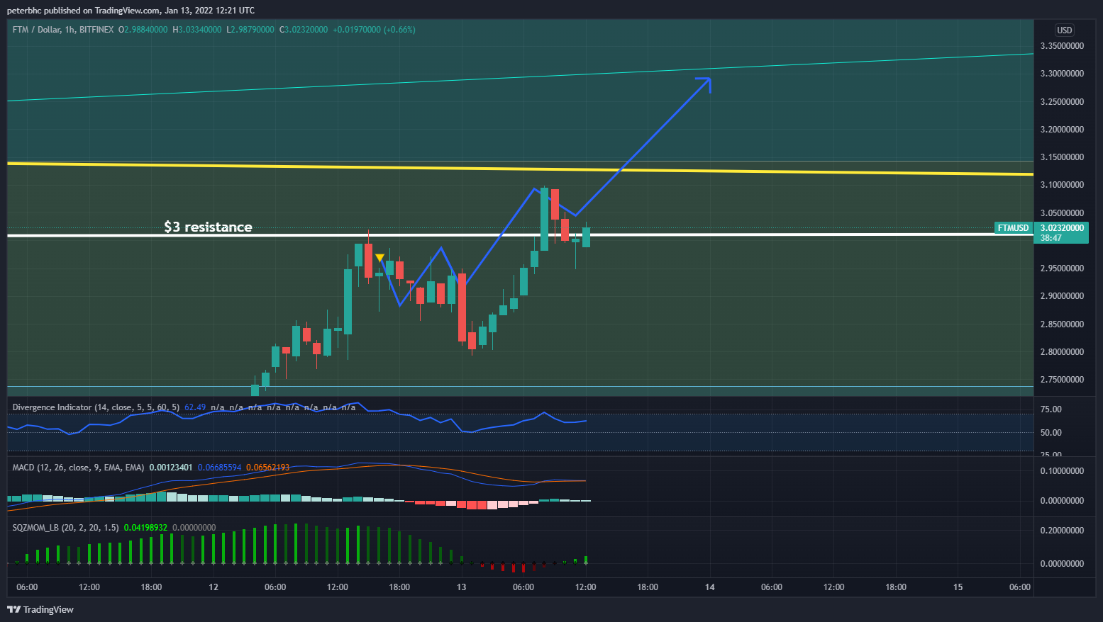1103x622 pixels.
Task: Click the 3.30000000 price axis label
Action: click(1062, 74)
